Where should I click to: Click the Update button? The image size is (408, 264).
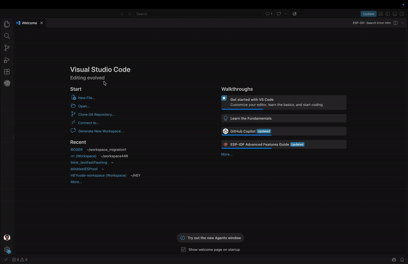pos(368,14)
